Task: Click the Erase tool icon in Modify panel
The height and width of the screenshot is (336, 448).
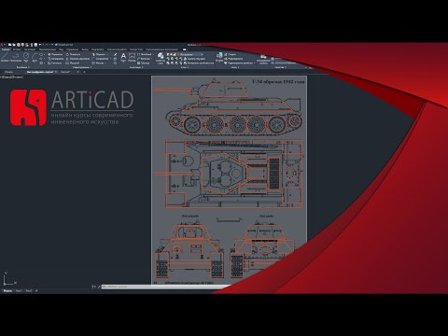Action: (115, 54)
